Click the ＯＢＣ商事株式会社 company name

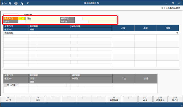(170, 8)
